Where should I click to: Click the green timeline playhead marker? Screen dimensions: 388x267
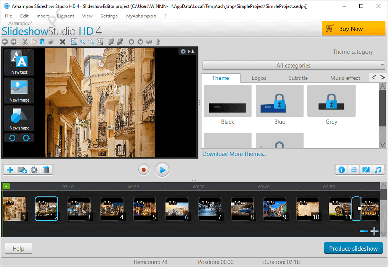click(6, 187)
